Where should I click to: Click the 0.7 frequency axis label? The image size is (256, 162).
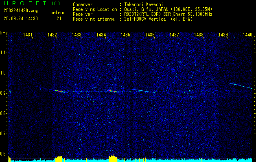tap(3, 134)
